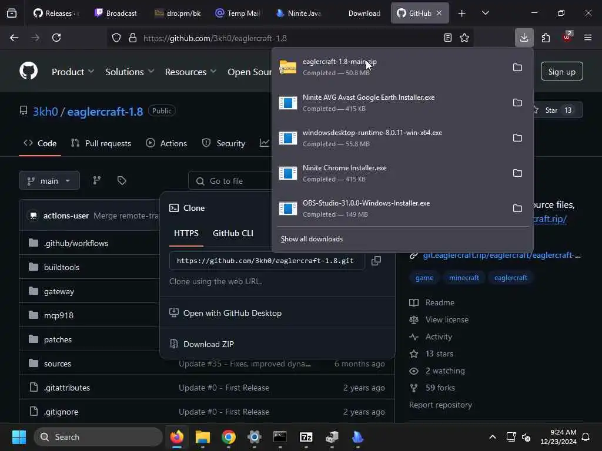
Task: Show eaglercraft-1.8-main.zip in folder
Action: [x=517, y=67]
